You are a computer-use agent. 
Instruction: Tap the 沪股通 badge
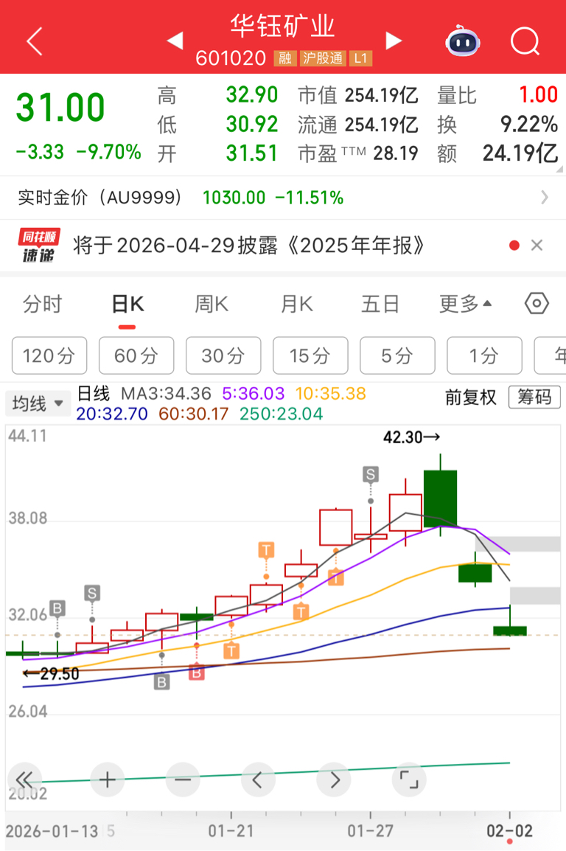click(x=323, y=58)
